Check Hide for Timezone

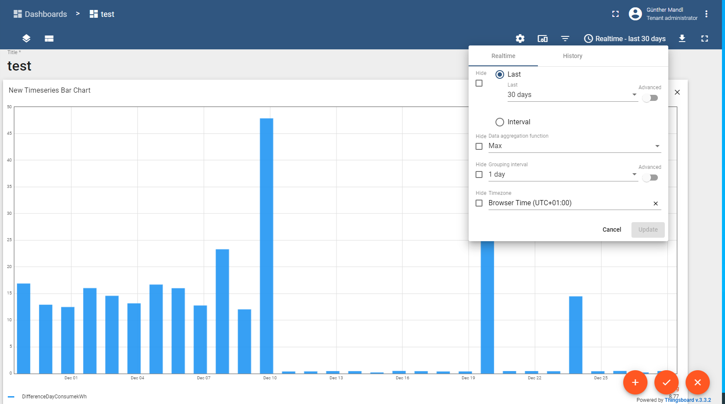[479, 203]
